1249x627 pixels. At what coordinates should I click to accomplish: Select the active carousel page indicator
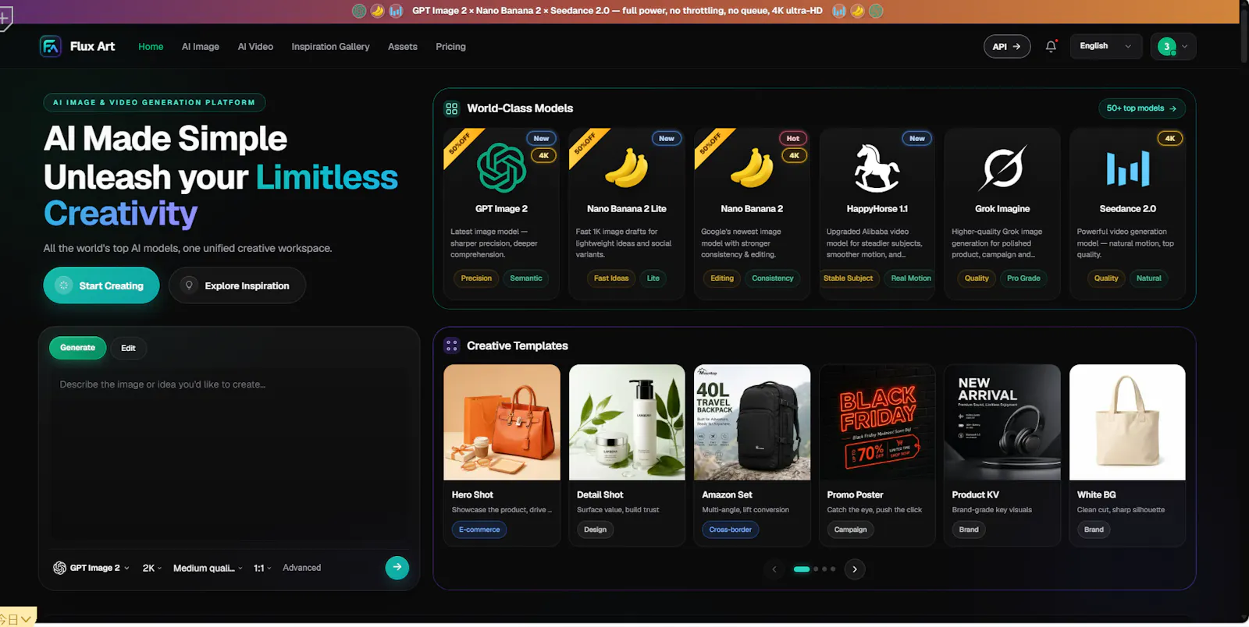coord(802,569)
